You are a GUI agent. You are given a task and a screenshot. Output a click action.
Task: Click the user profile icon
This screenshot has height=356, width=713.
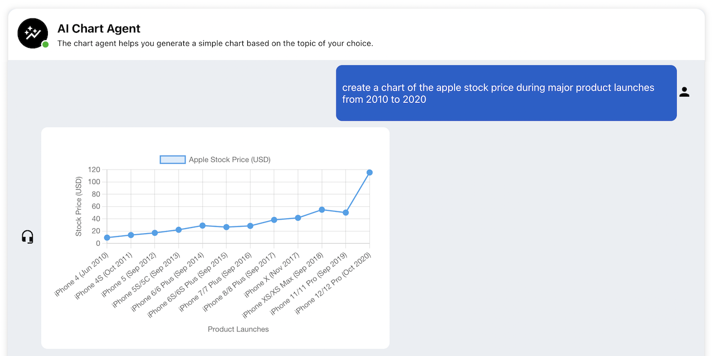(685, 92)
